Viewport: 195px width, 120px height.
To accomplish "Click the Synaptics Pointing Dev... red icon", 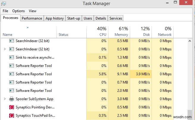I will click(12, 107).
